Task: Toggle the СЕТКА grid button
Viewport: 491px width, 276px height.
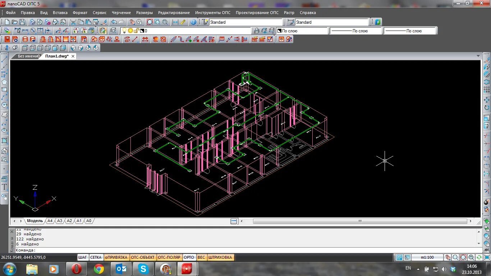Action: [96, 257]
